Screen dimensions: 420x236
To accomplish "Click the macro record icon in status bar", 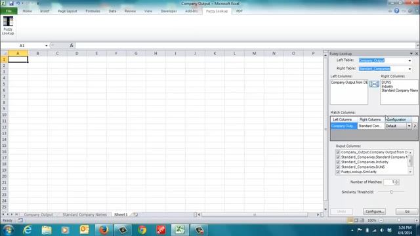I will pyautogui.click(x=20, y=220).
